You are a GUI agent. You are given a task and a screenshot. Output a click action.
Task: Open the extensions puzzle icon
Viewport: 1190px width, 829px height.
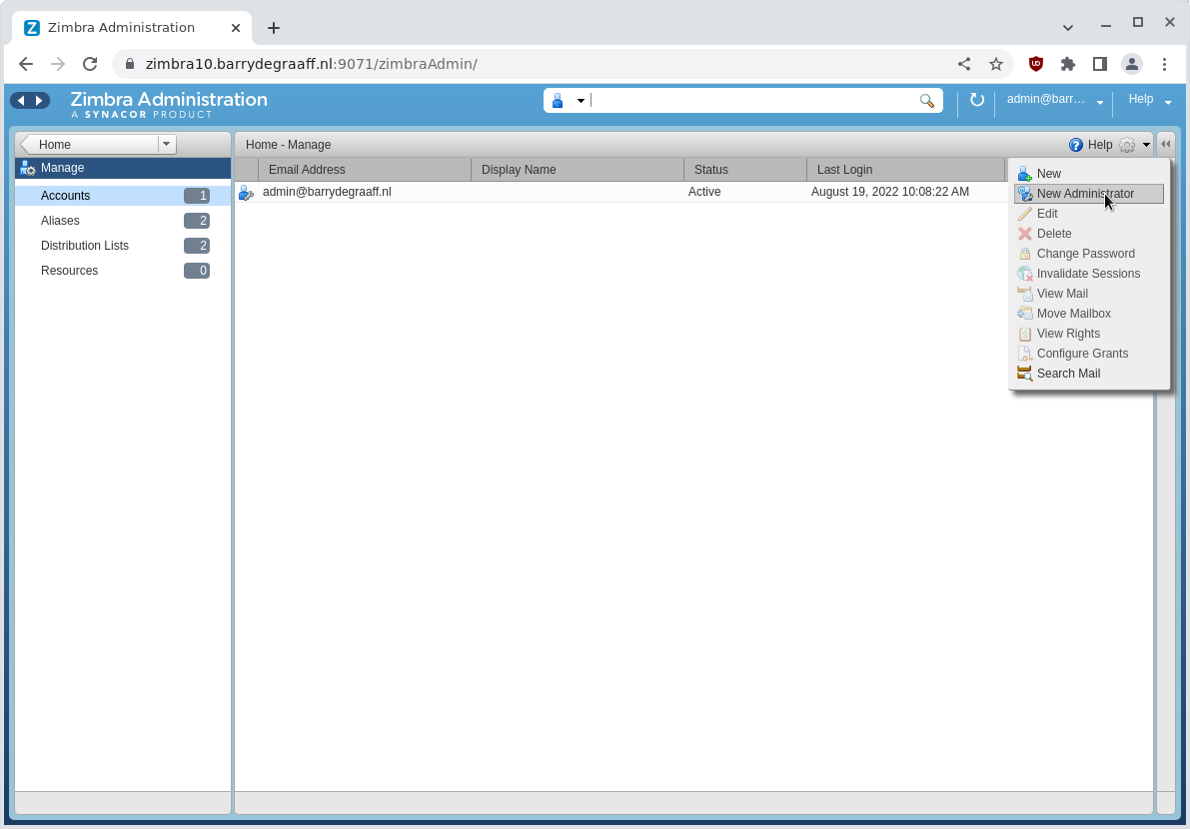1068,65
